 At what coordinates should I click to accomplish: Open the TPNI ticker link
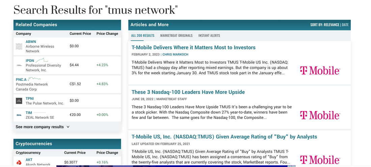[x=30, y=98]
